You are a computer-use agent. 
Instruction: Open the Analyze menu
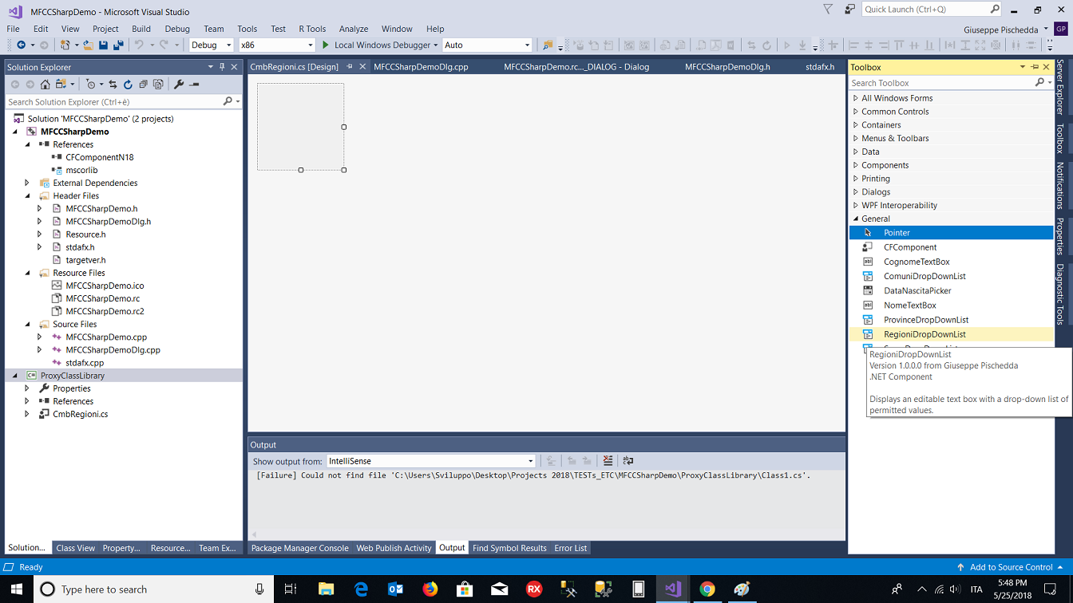pyautogui.click(x=354, y=29)
